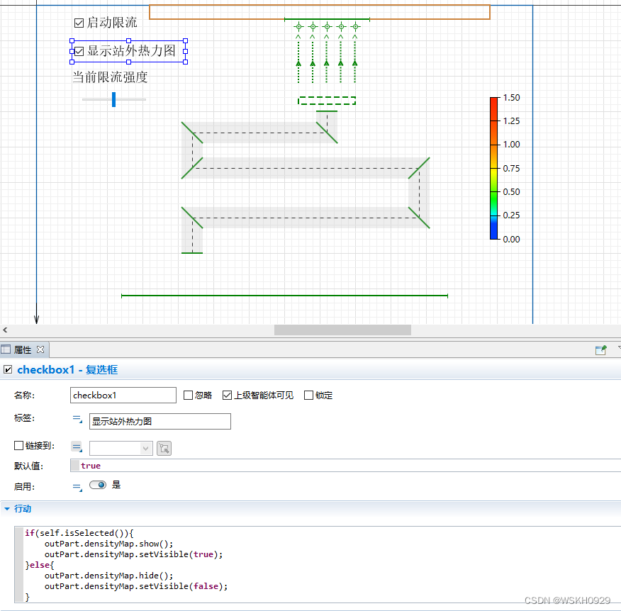Screen dimensions: 621x611
Task: Click the element picker button next to 链接到
Action: 164,448
